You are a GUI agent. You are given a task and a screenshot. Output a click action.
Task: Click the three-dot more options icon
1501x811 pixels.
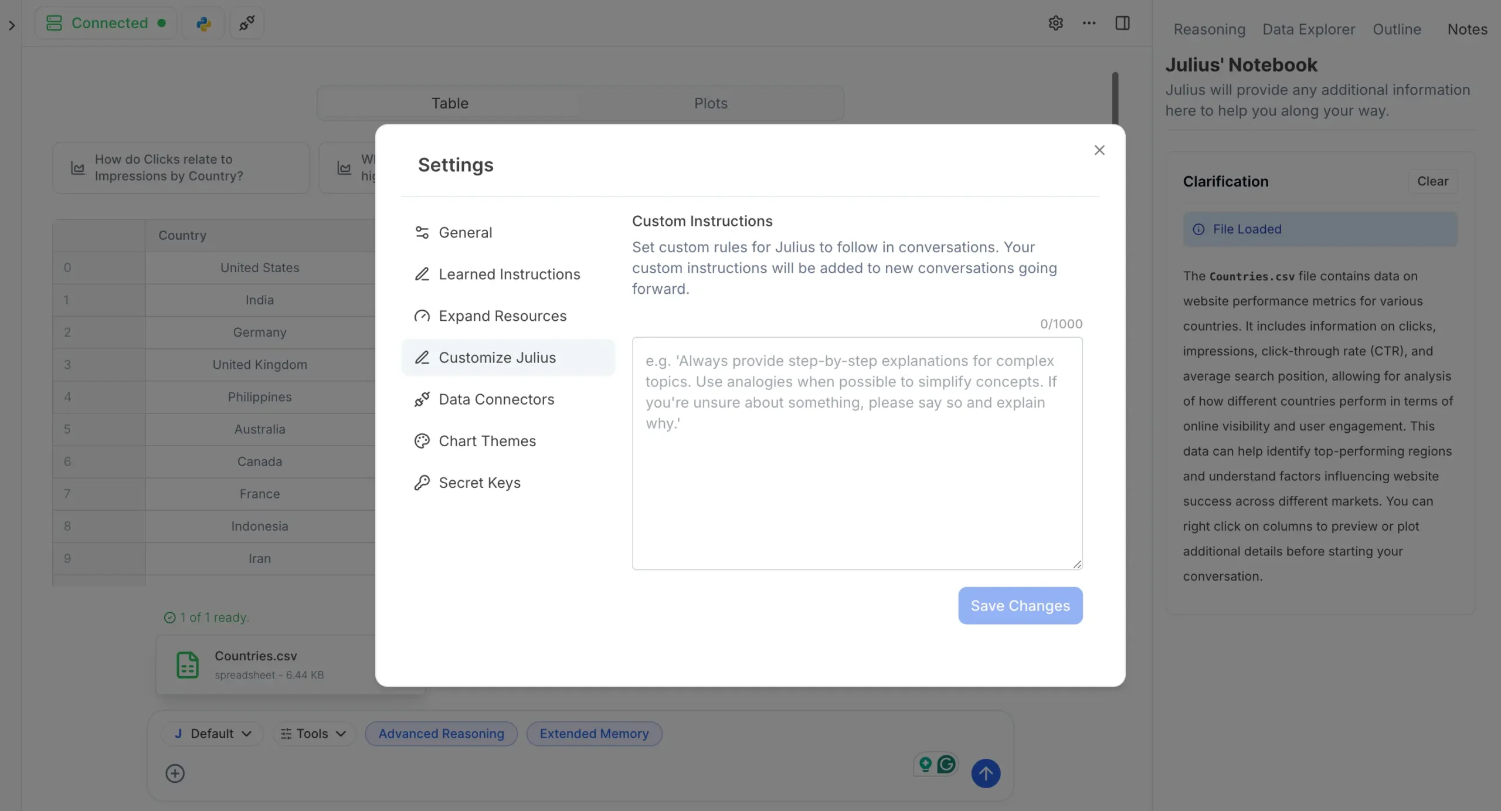pos(1089,23)
